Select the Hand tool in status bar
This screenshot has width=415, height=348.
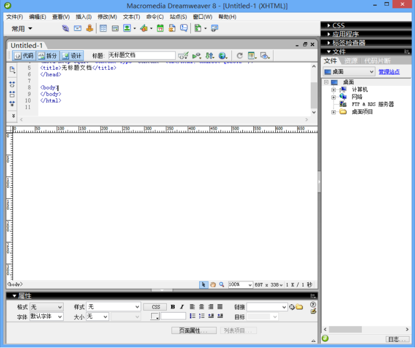213,285
